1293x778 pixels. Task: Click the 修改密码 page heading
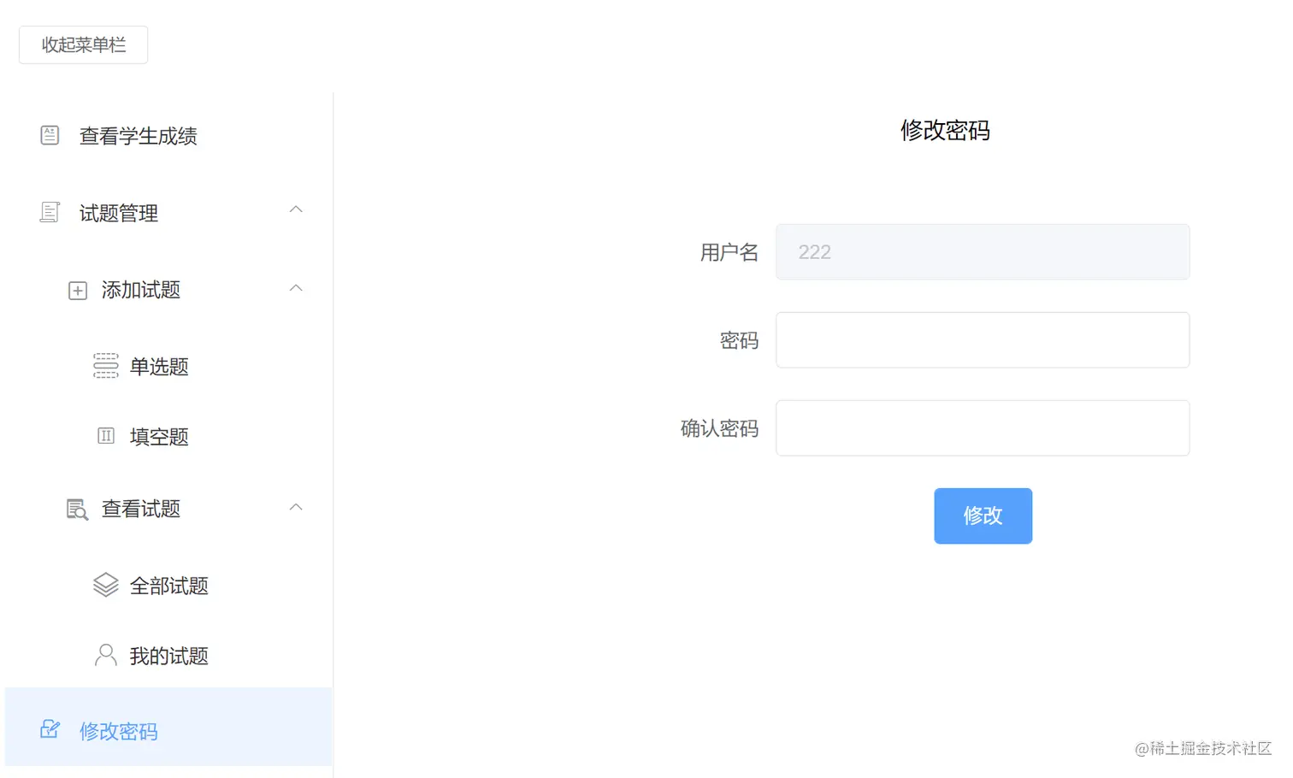(945, 130)
